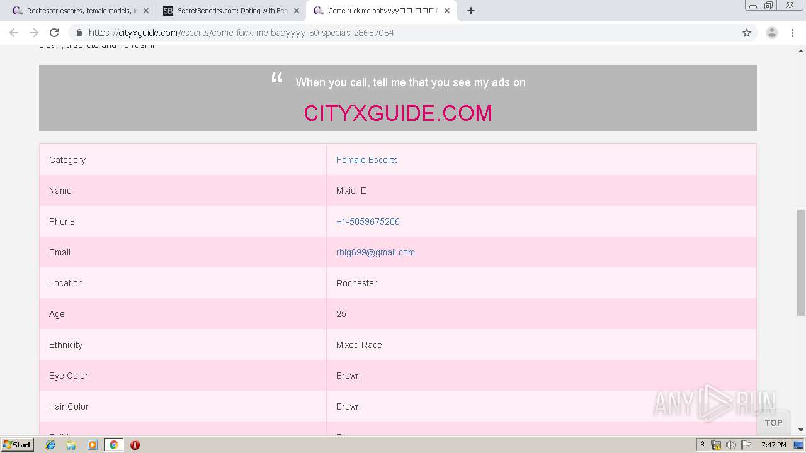Open the Female Escorts category link
806x453 pixels.
tap(367, 160)
